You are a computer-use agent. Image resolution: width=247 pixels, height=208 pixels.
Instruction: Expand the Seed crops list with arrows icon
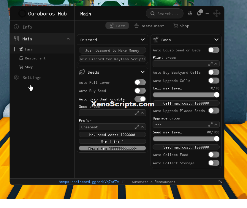click(137, 113)
